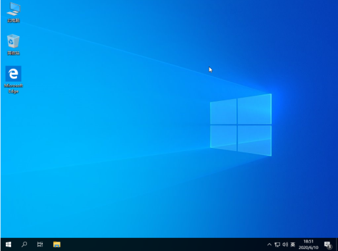Screen dimensions: 338x251
Task: Open Task View from the taskbar
Action: coord(40,244)
